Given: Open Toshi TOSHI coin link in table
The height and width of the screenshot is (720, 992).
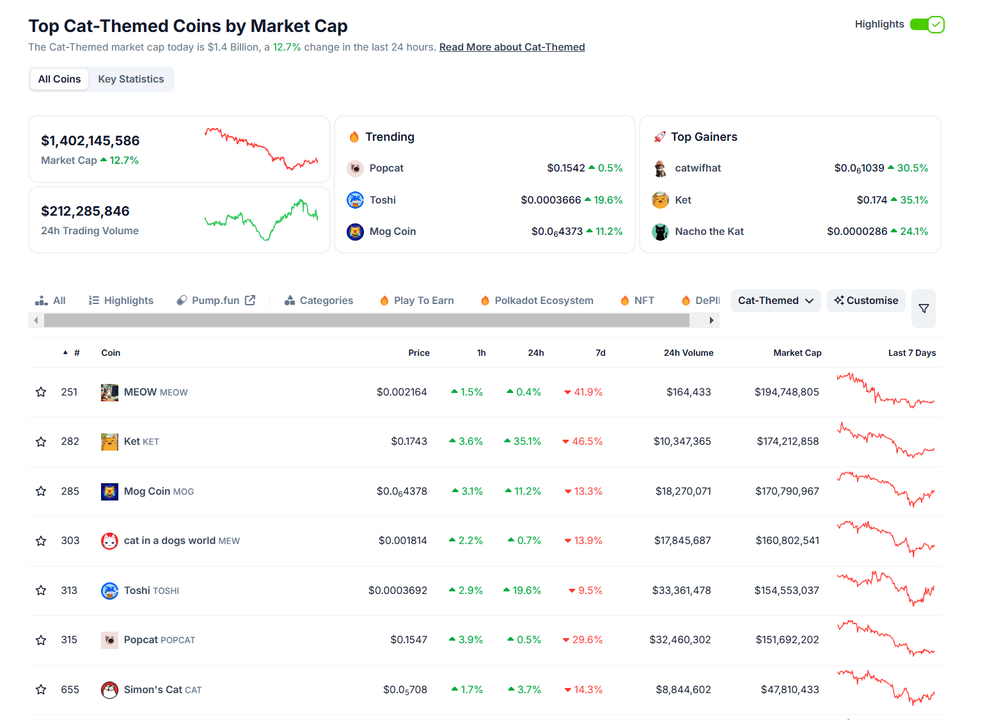Looking at the screenshot, I should (152, 591).
